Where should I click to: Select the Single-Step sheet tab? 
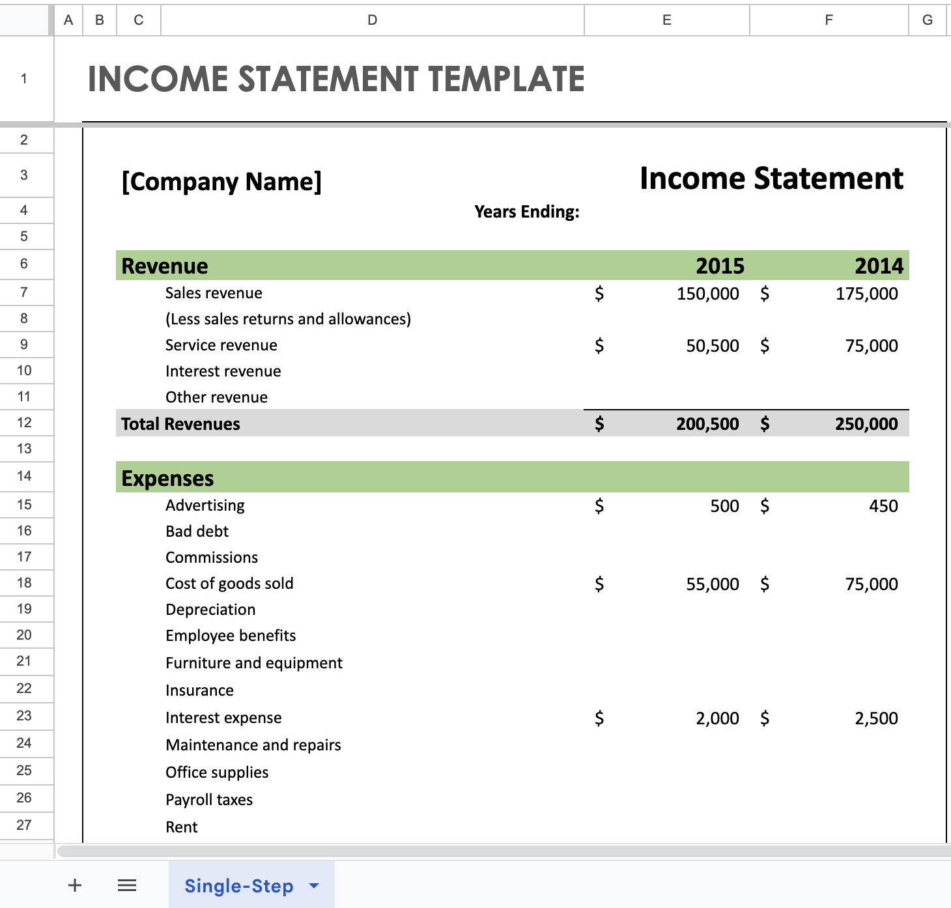[x=238, y=886]
